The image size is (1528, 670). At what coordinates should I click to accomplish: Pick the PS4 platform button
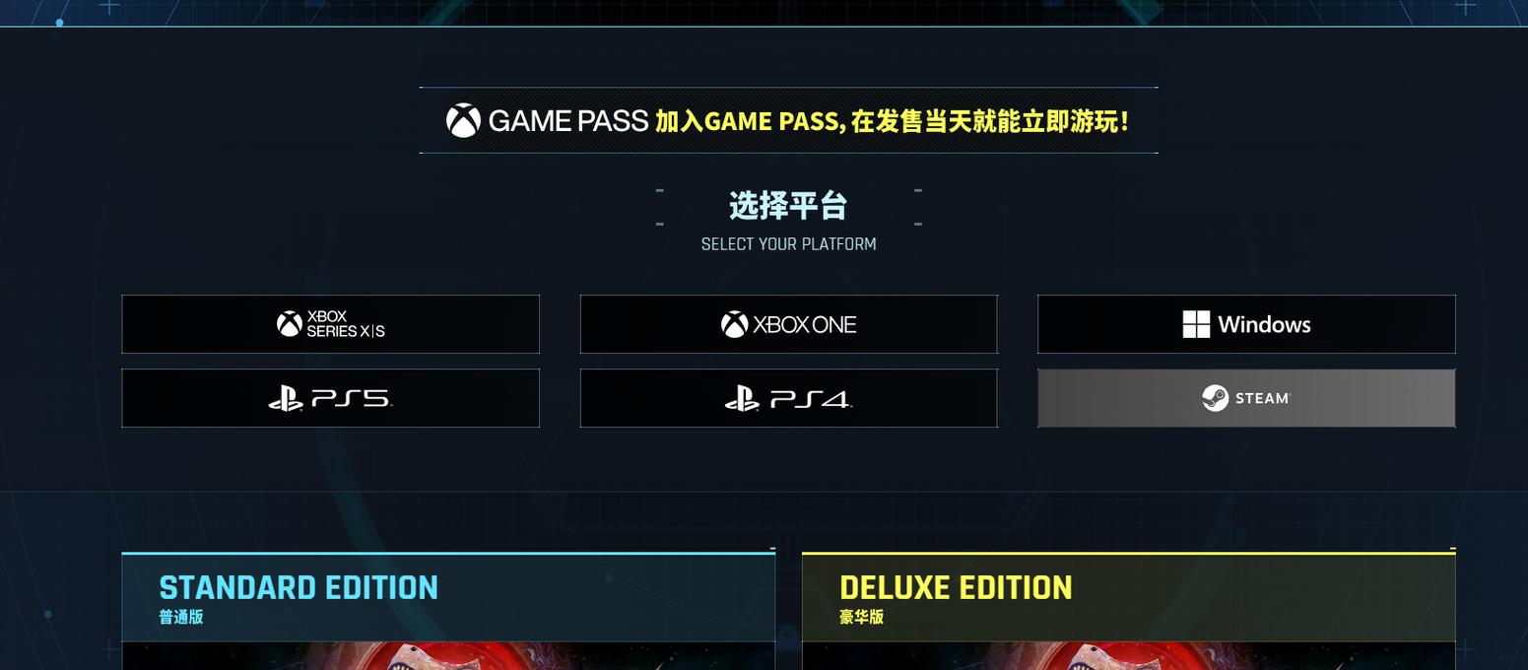(788, 398)
